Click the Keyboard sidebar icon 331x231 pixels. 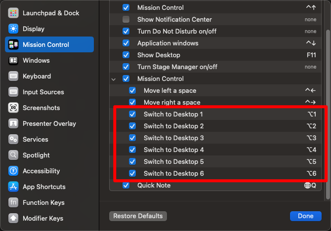pyautogui.click(x=13, y=76)
